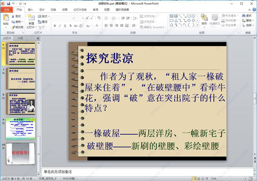
Task: Open the Font name combo box
Action: (64, 18)
